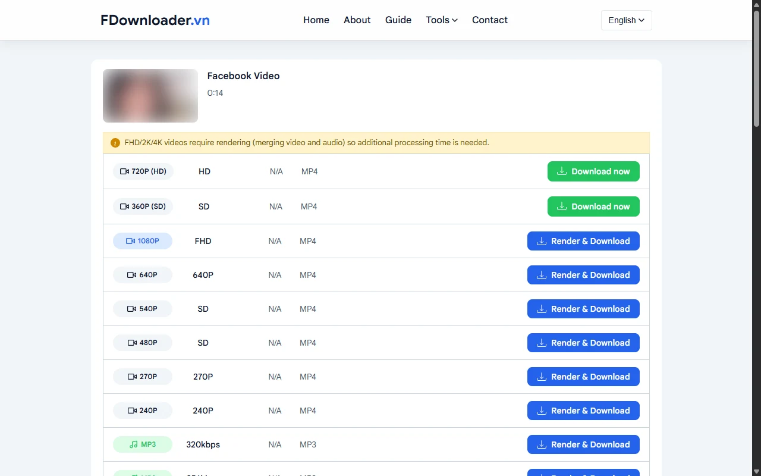
Task: Click the camera icon in the 240P badge
Action: [132, 411]
